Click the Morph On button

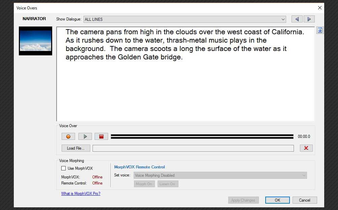144,184
